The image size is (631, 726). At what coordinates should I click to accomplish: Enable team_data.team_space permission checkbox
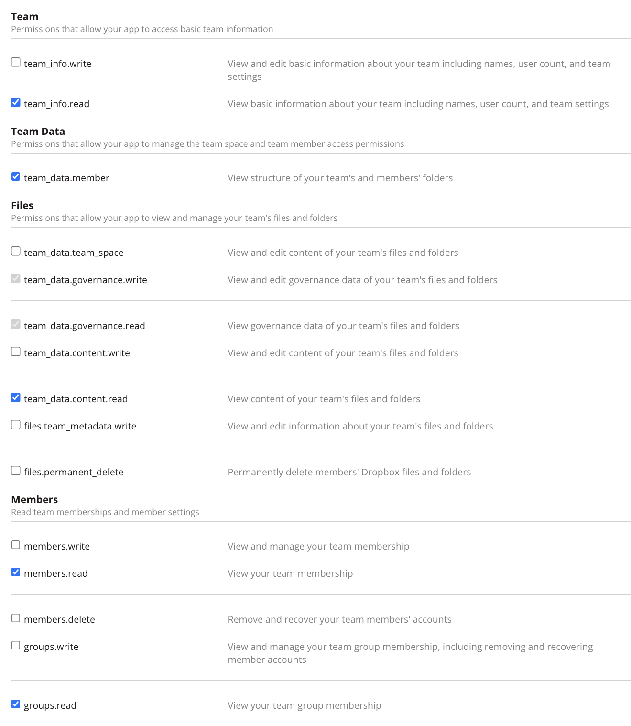click(x=16, y=252)
